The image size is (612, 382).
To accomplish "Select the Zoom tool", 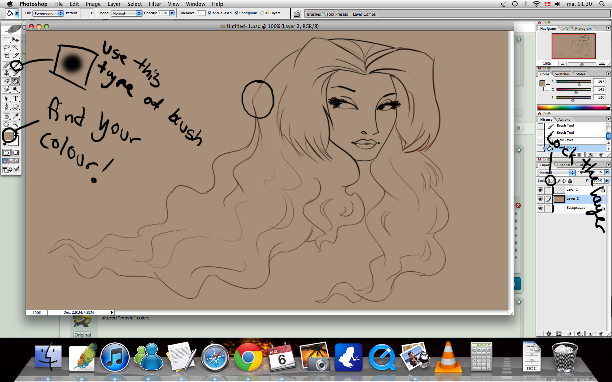I will click(x=16, y=124).
